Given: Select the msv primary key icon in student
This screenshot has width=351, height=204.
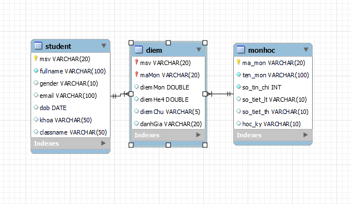Looking at the screenshot, I should pos(36,58).
